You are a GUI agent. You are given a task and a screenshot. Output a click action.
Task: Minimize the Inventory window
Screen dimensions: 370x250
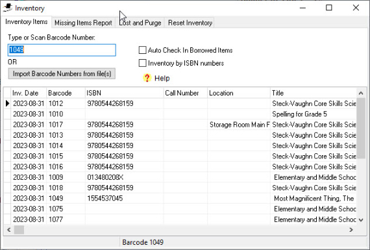click(x=302, y=8)
